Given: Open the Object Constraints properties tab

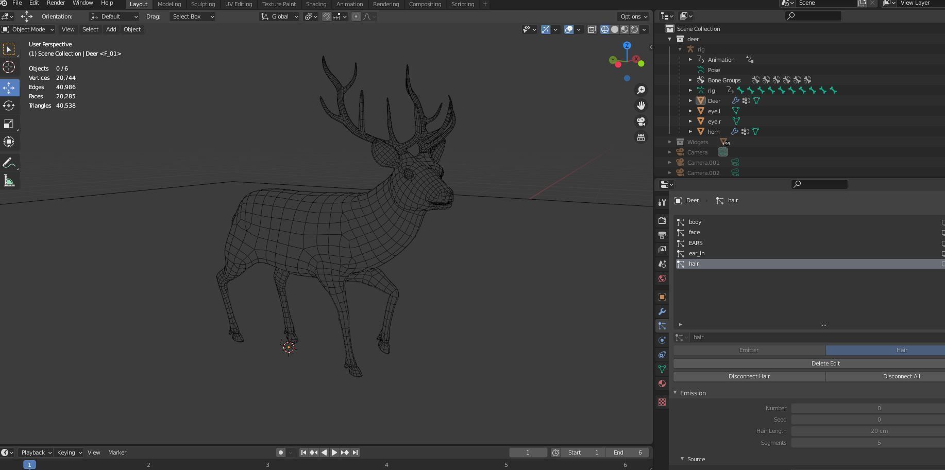Looking at the screenshot, I should [662, 355].
